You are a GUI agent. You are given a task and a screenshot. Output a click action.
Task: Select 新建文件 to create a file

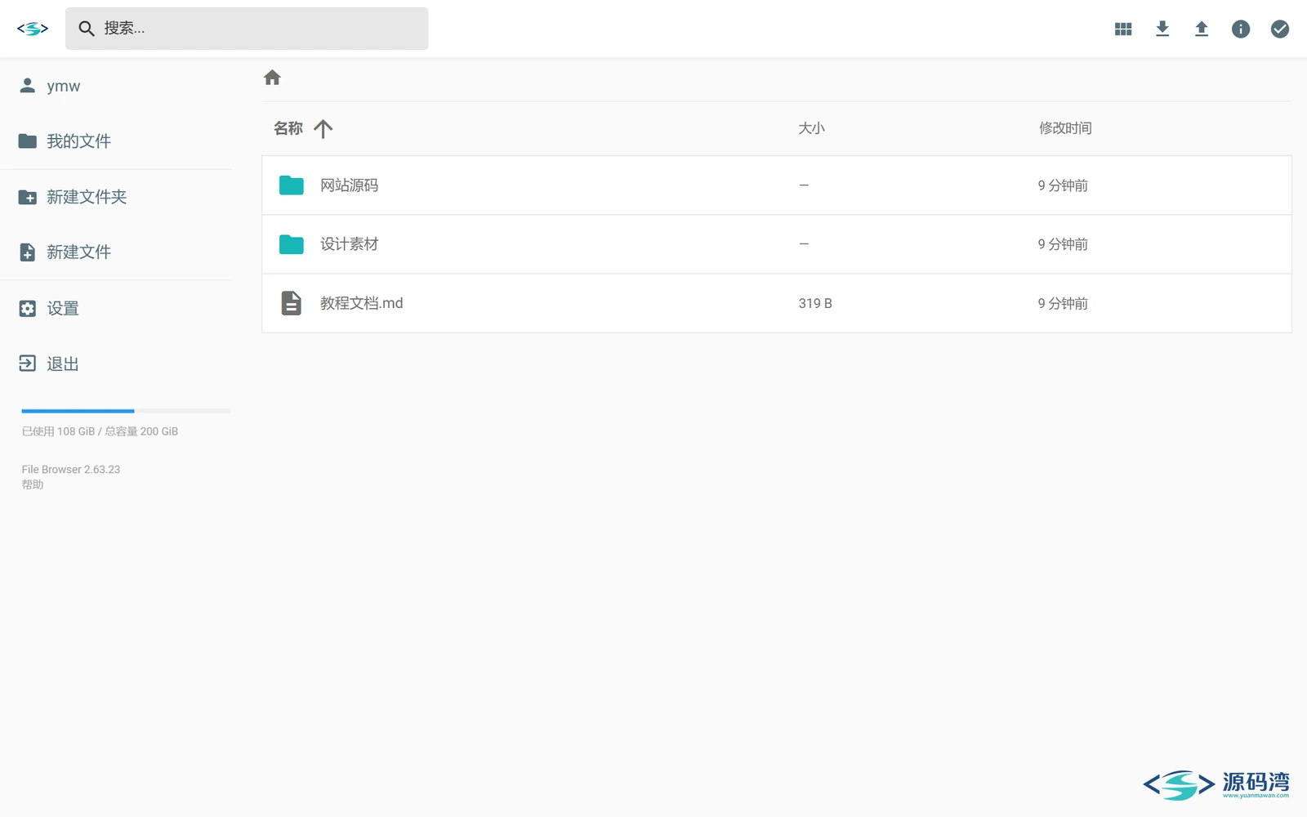118,252
